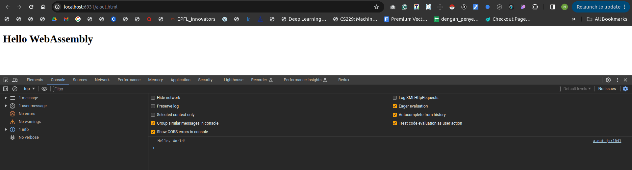Create a live expression with the eye icon
Screen dimensions: 632x170
point(44,89)
